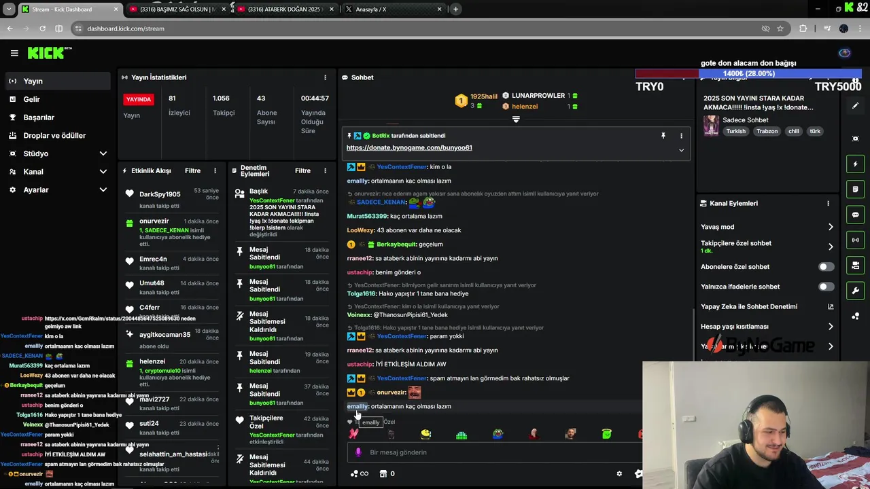The width and height of the screenshot is (870, 489).
Task: Click the wrench tools icon in right rail
Action: [855, 291]
